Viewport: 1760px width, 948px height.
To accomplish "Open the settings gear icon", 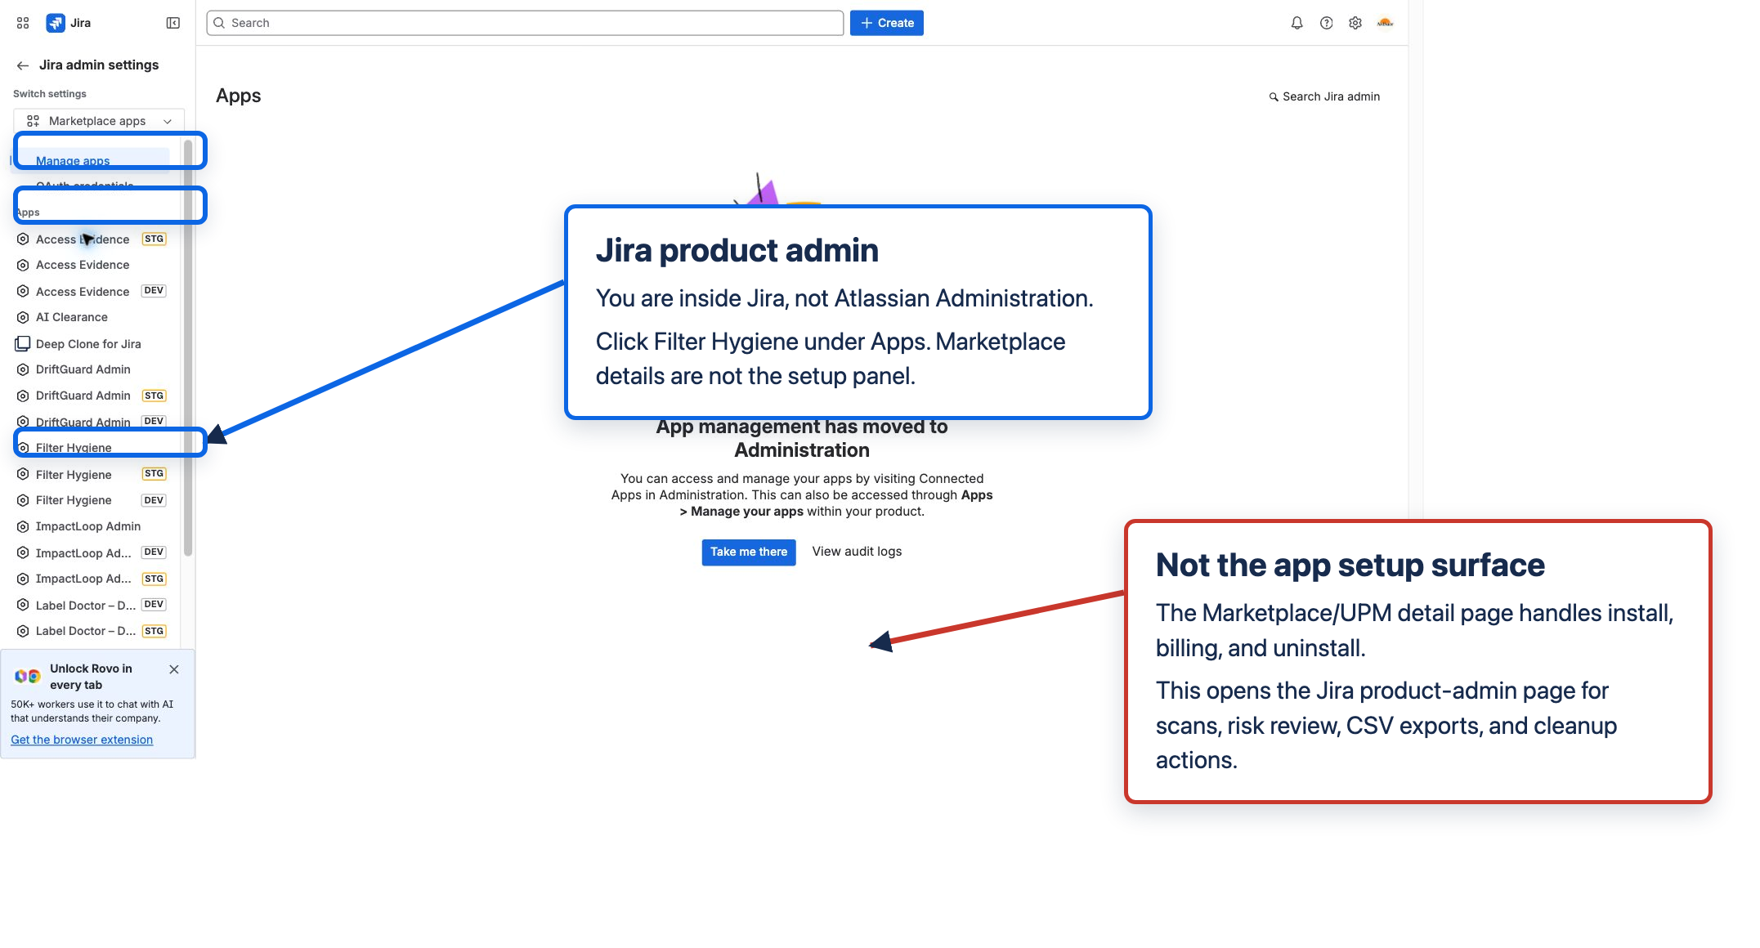I will point(1355,23).
